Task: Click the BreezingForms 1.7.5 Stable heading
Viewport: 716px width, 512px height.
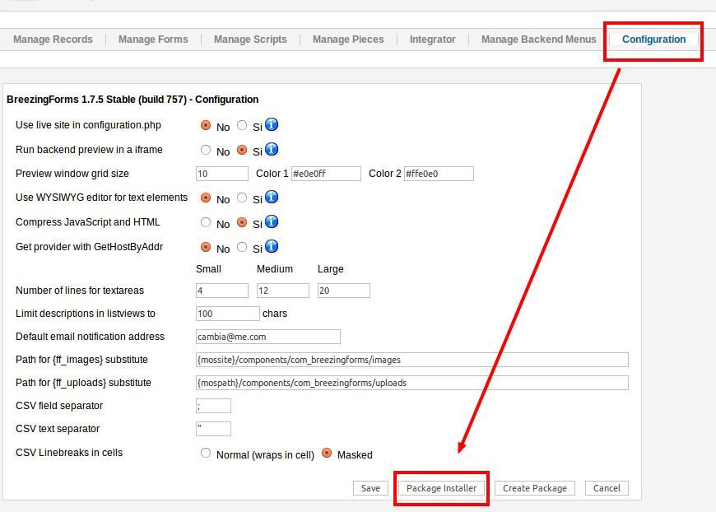Action: [x=133, y=100]
